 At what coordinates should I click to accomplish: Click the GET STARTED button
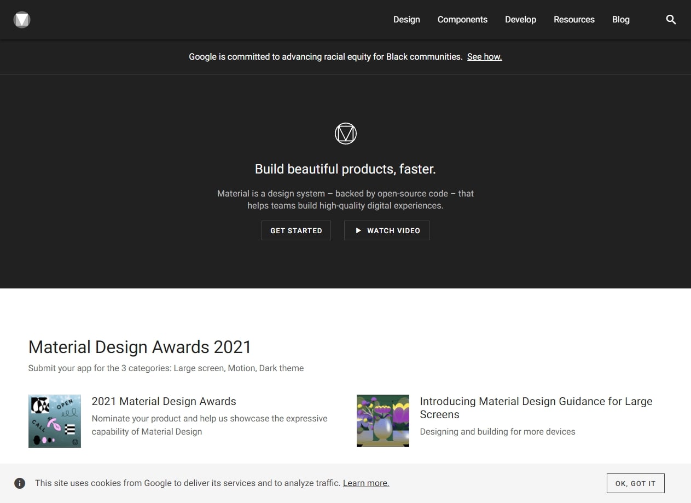[x=296, y=230]
